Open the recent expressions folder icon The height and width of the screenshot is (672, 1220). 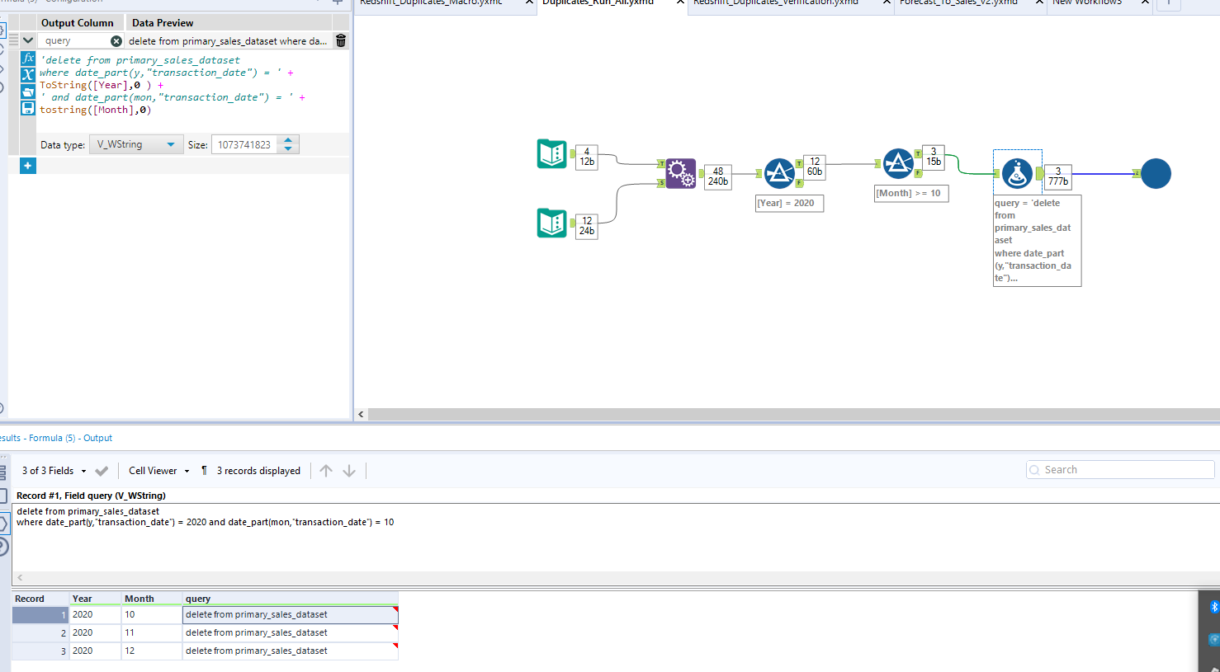[28, 91]
